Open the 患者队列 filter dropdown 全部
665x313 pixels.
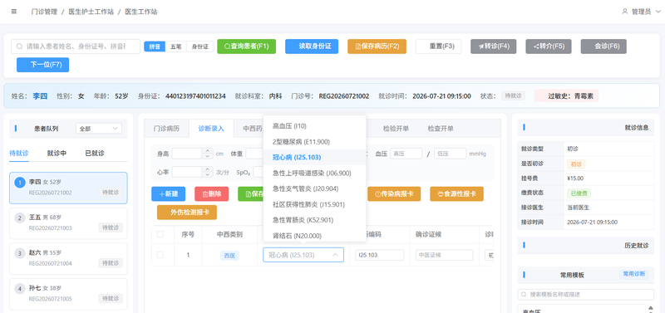[98, 129]
